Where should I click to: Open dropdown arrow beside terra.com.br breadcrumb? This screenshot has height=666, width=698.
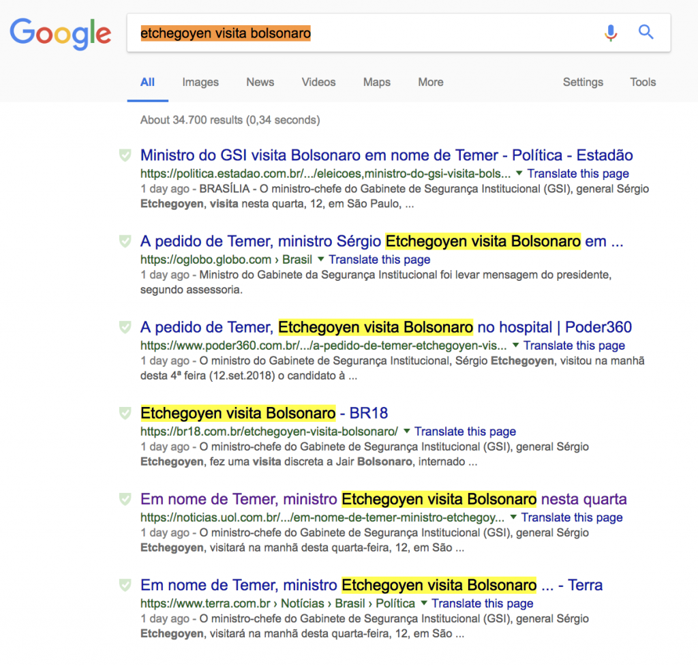[424, 603]
